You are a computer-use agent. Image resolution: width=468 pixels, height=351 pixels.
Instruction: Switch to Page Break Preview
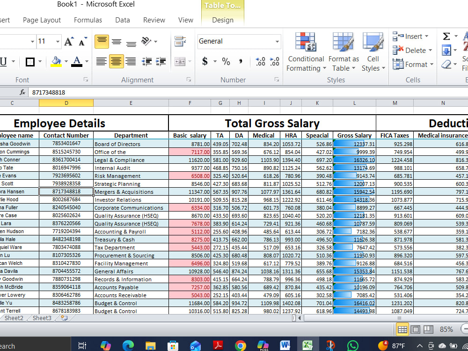pos(428,329)
